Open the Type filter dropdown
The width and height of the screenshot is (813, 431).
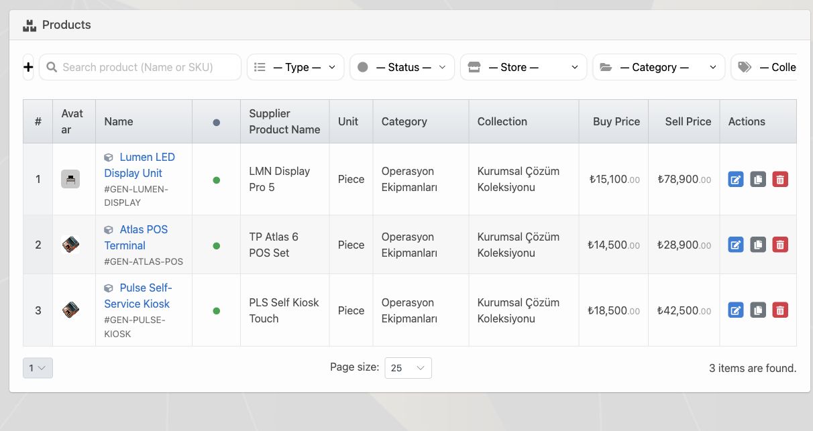click(x=295, y=67)
